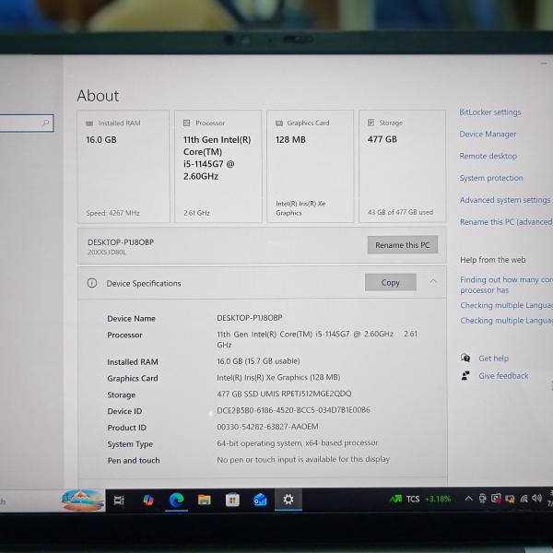Click the Device Specifications info icon

click(92, 283)
